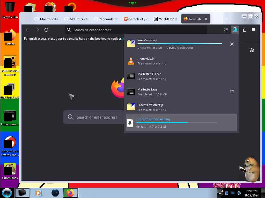The height and width of the screenshot is (198, 265).
Task: Open the black box taskbar button
Action: click(22, 193)
